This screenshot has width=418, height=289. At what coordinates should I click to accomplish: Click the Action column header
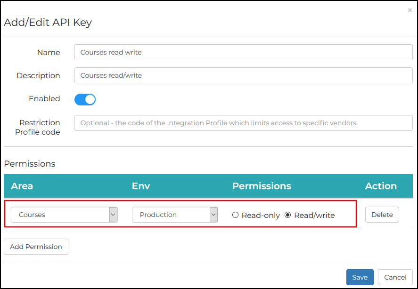coord(381,186)
